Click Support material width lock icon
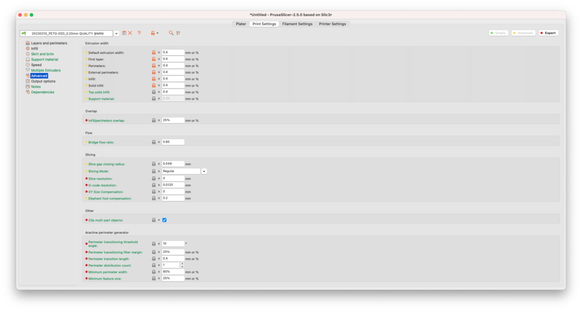This screenshot has height=311, width=582. pos(153,99)
